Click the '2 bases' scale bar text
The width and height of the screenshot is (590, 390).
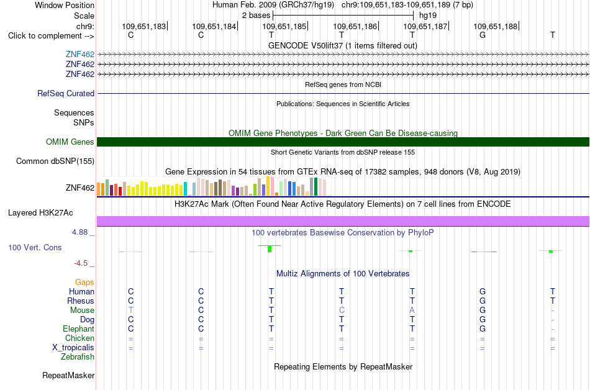point(256,16)
